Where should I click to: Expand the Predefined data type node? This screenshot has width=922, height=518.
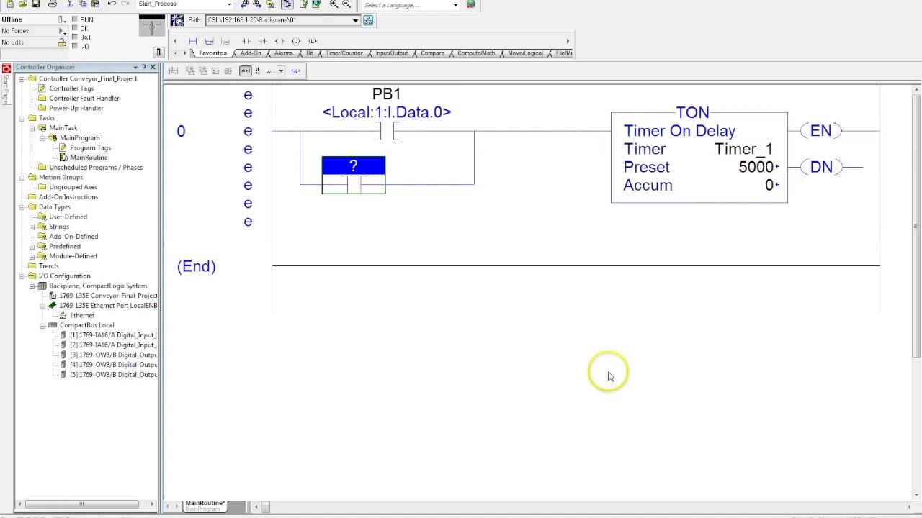click(x=32, y=246)
